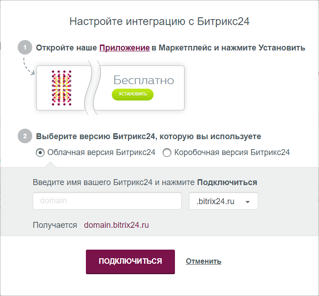This screenshot has width=319, height=296.
Task: Click the step 1 number badge
Action: [x=25, y=48]
